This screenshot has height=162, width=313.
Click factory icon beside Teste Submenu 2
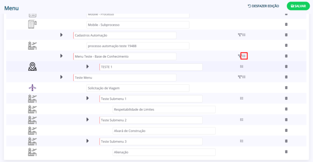pyautogui.click(x=32, y=120)
